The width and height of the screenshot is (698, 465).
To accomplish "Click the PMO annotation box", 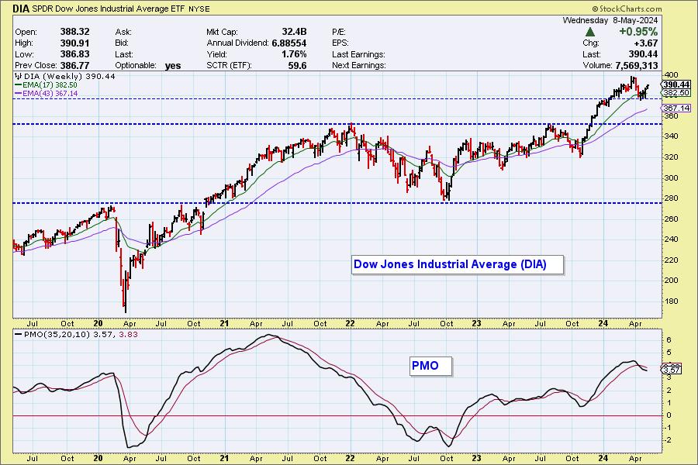I will click(x=430, y=366).
